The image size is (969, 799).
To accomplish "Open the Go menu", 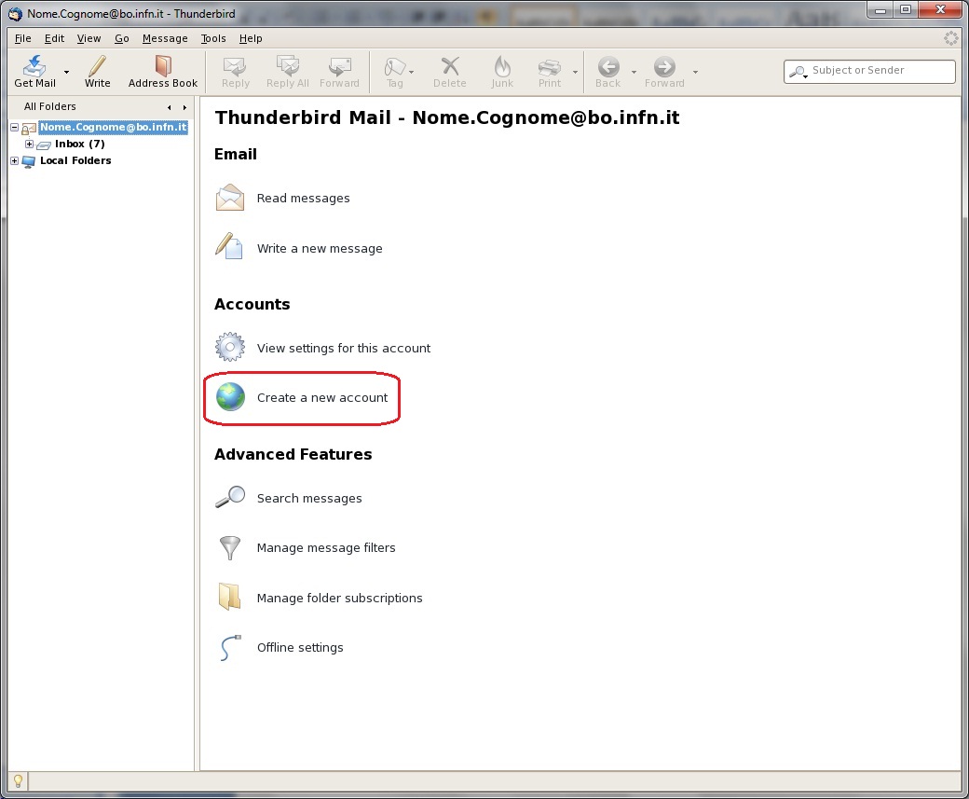I will [x=122, y=38].
